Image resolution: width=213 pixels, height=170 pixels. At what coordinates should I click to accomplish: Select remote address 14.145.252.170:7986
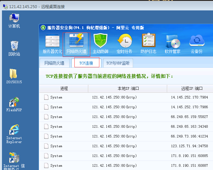[x=189, y=107]
